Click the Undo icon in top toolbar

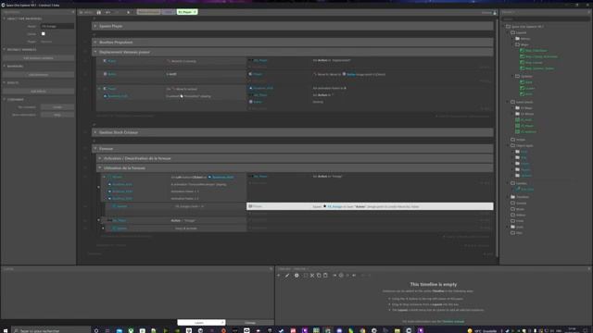tap(107, 12)
